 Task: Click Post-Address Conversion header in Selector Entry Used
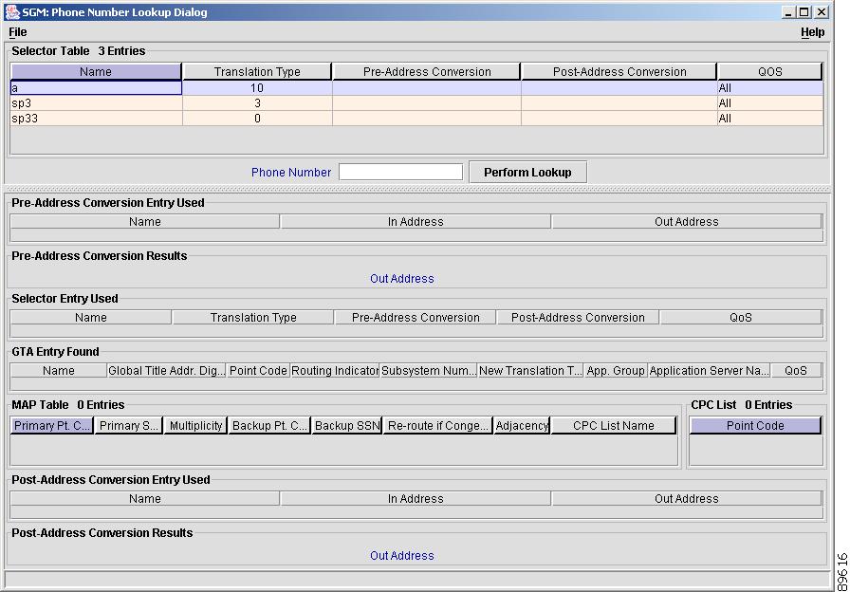pos(578,318)
